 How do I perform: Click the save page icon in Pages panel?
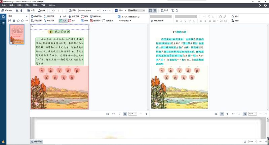[x=10, y=21]
